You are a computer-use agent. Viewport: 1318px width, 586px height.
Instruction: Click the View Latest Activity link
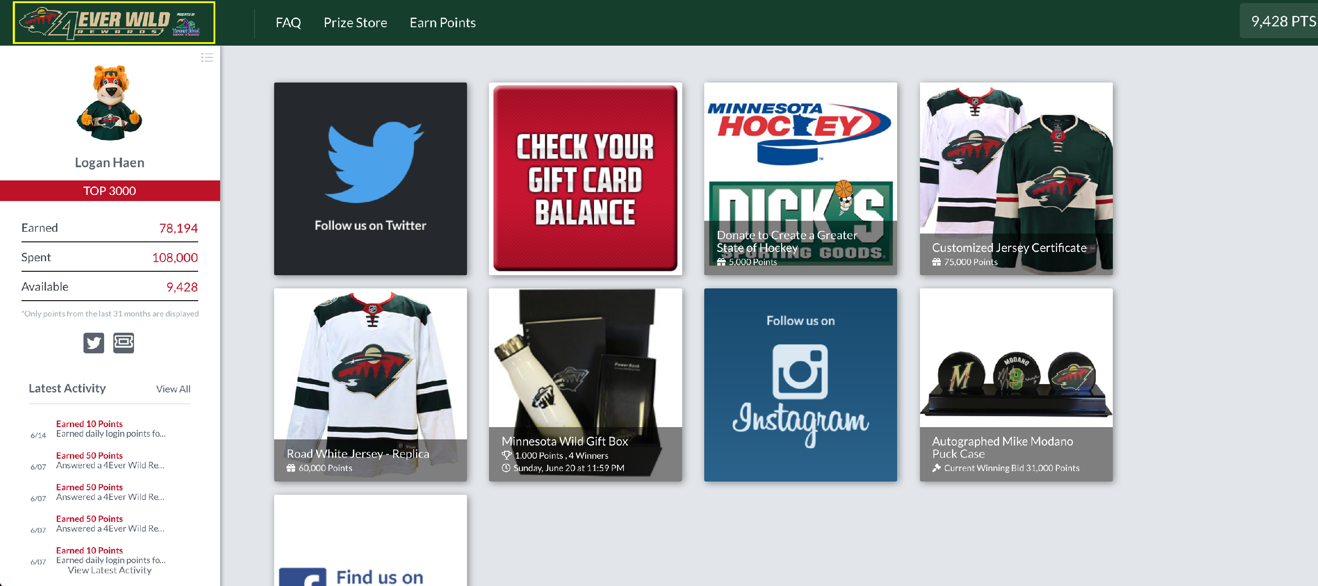109,570
